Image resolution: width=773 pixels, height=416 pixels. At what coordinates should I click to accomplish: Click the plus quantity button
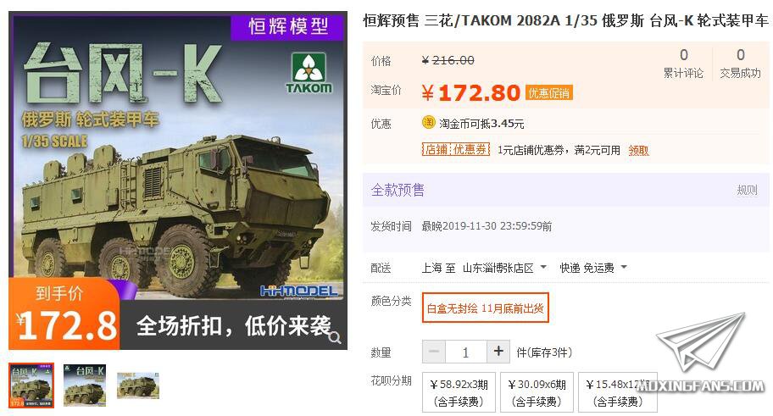[x=498, y=352]
